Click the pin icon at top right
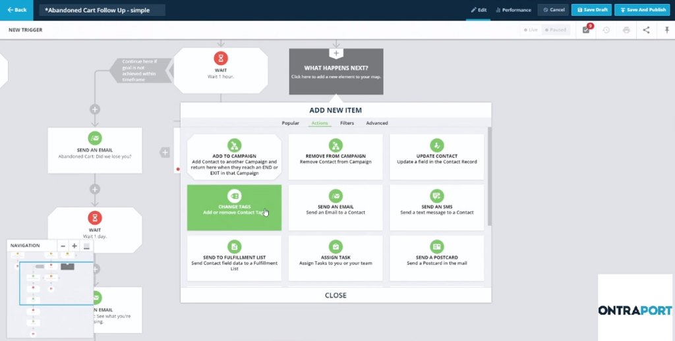675x341 pixels. [666, 30]
